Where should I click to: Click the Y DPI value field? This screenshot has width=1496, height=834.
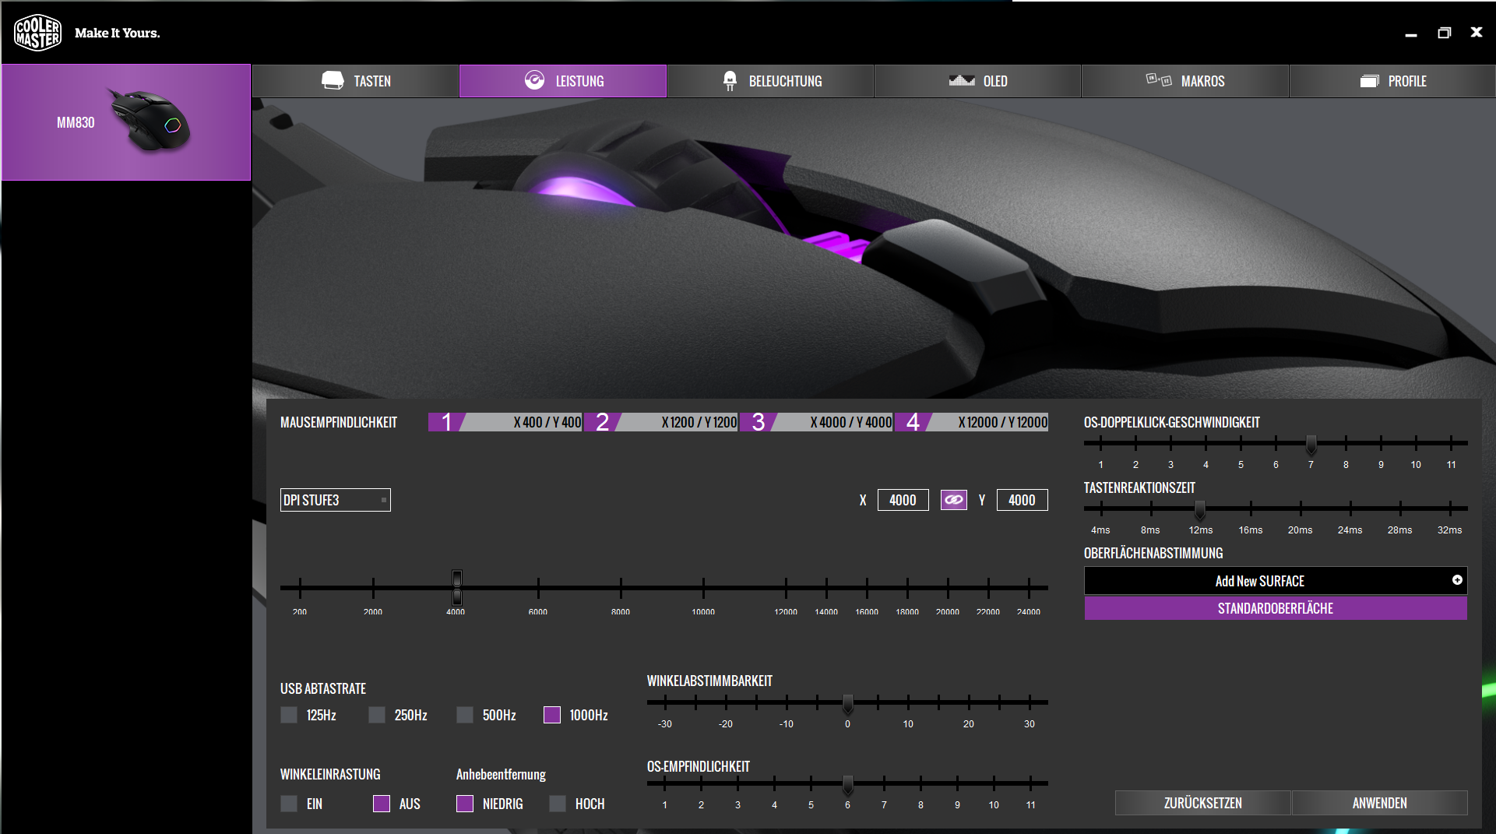tap(1022, 500)
